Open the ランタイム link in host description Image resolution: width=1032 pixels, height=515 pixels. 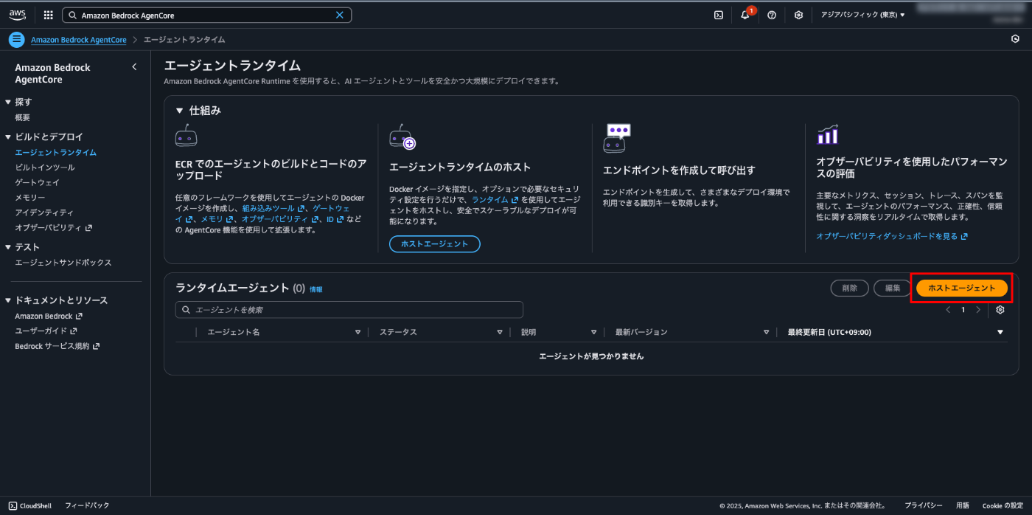495,200
